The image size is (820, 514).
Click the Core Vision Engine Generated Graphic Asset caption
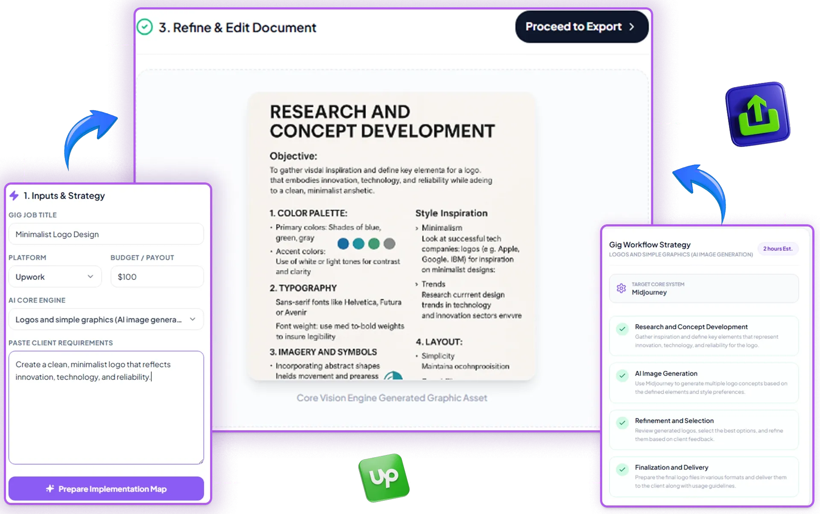[392, 398]
